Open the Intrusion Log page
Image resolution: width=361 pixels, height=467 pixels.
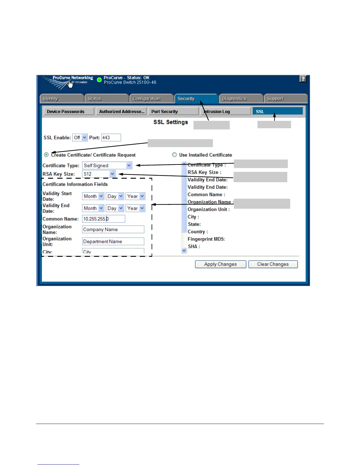[x=226, y=111]
